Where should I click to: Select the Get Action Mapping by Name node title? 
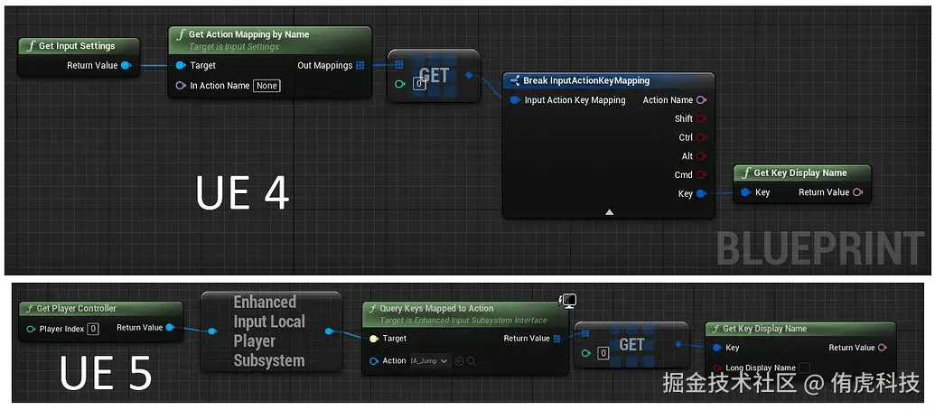[x=248, y=34]
